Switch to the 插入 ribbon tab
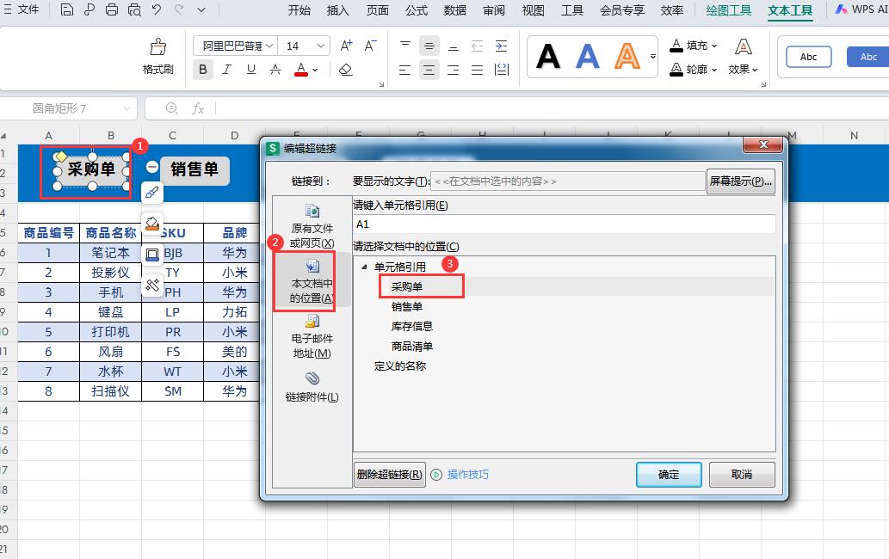889x559 pixels. click(x=338, y=10)
